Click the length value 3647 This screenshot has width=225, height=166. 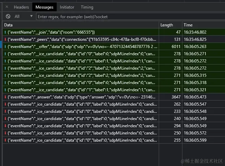coord(176,97)
